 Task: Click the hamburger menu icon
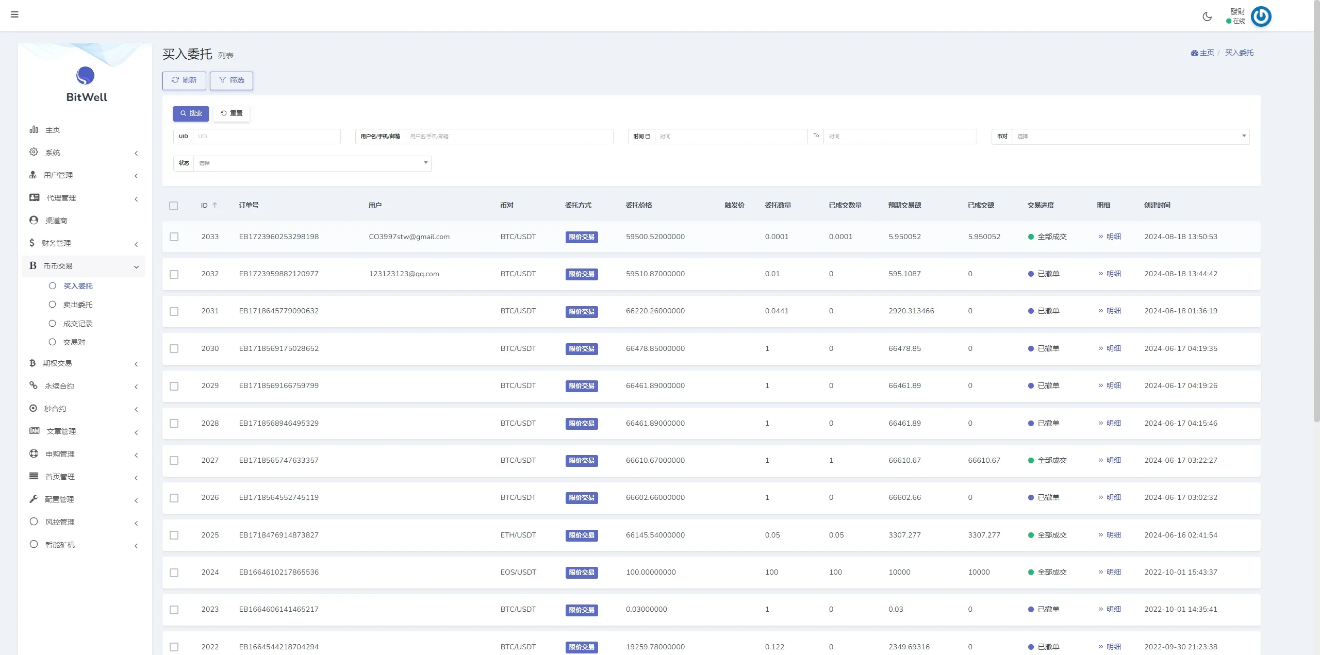point(14,14)
